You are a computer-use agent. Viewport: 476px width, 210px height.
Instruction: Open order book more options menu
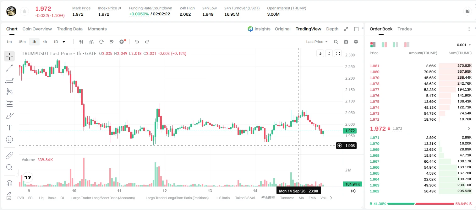[x=469, y=29]
